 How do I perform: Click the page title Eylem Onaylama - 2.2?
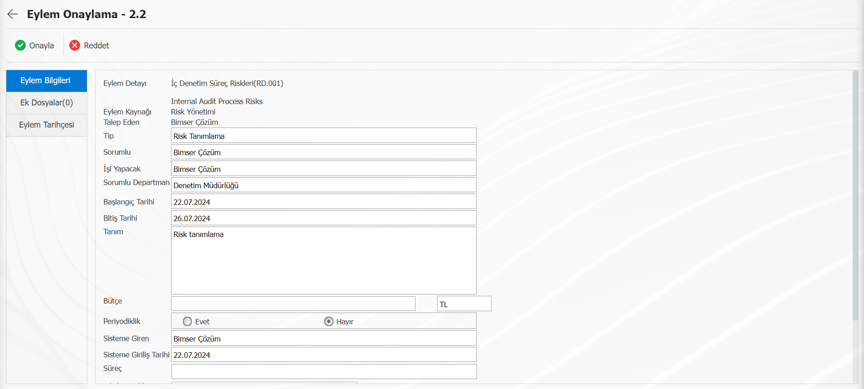[x=86, y=14]
